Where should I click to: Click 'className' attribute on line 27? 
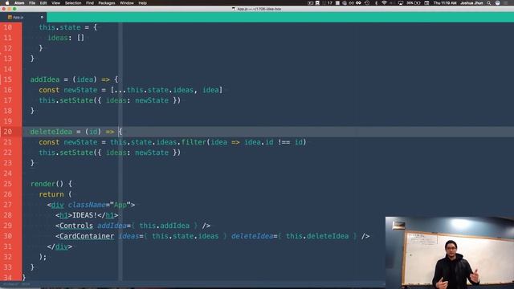click(87, 205)
